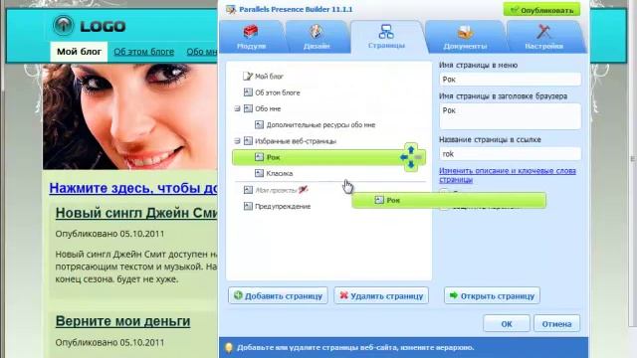637x358 pixels.
Task: Click the lightbulb hint icon in the footer bar
Action: pos(228,347)
